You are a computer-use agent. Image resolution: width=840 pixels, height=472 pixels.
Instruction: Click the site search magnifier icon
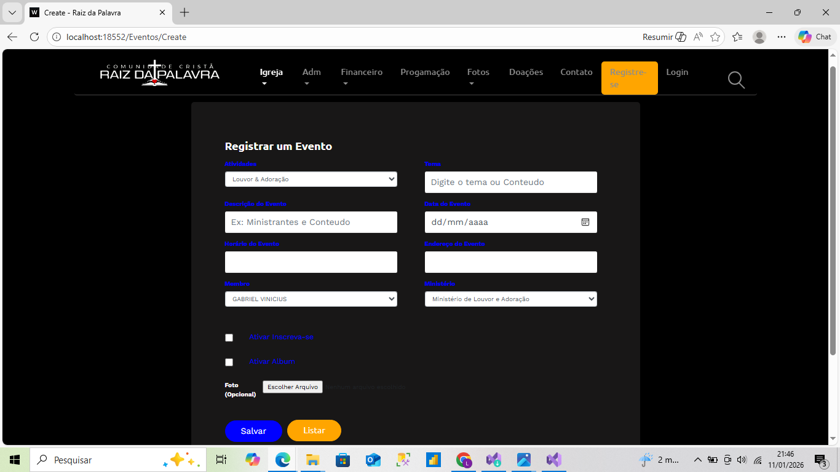[x=736, y=80]
